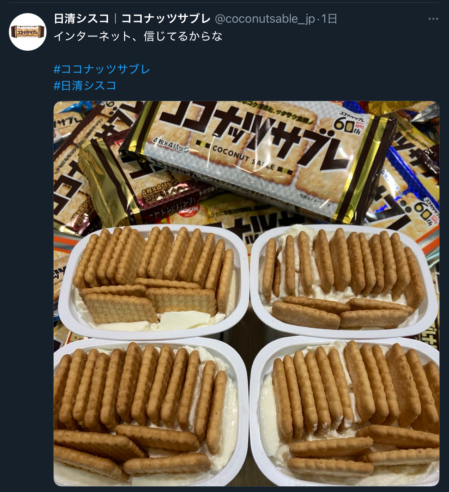
Task: Open the #ココナッツサブレ hashtag link
Action: (102, 69)
